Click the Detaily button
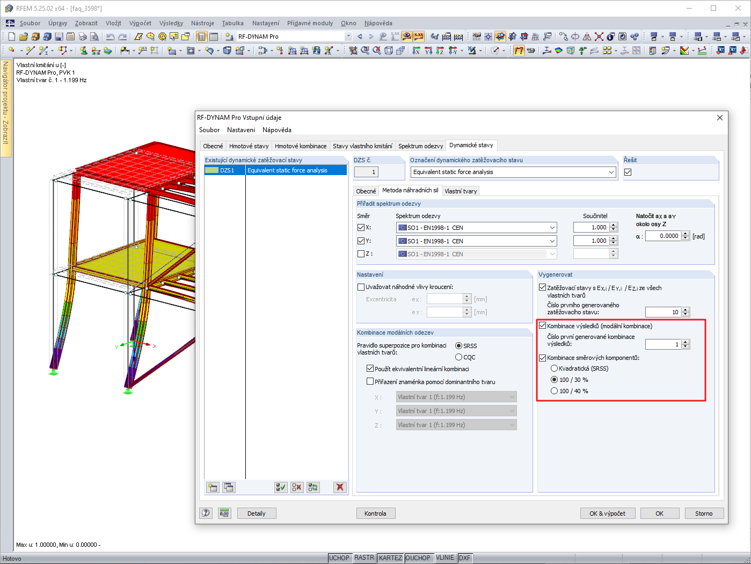Image resolution: width=751 pixels, height=564 pixels. pyautogui.click(x=257, y=514)
